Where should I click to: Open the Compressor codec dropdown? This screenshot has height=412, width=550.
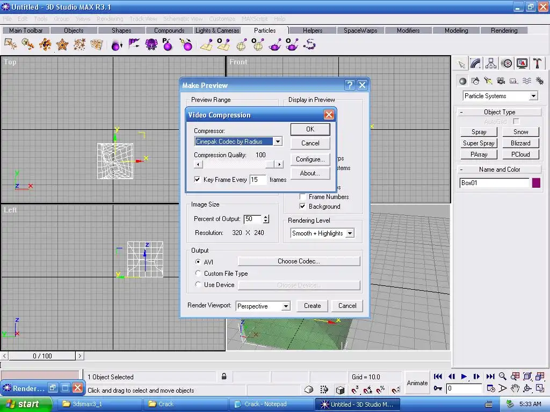click(278, 142)
